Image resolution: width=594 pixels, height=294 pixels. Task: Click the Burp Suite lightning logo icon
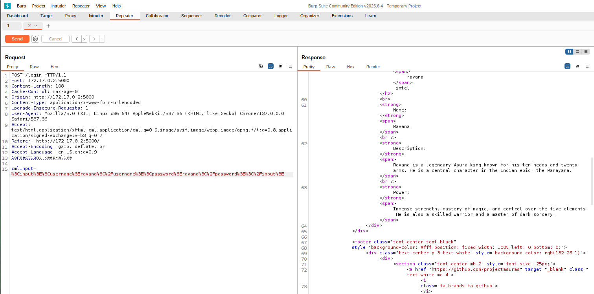7,6
